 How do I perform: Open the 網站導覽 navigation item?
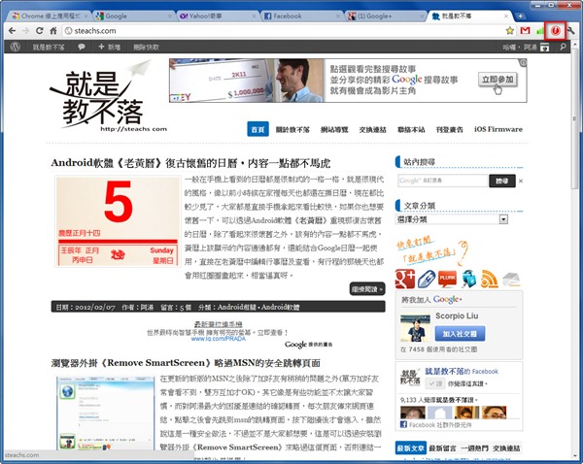(334, 129)
